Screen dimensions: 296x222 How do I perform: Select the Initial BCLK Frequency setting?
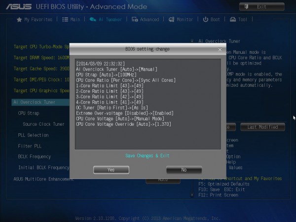click(x=43, y=168)
